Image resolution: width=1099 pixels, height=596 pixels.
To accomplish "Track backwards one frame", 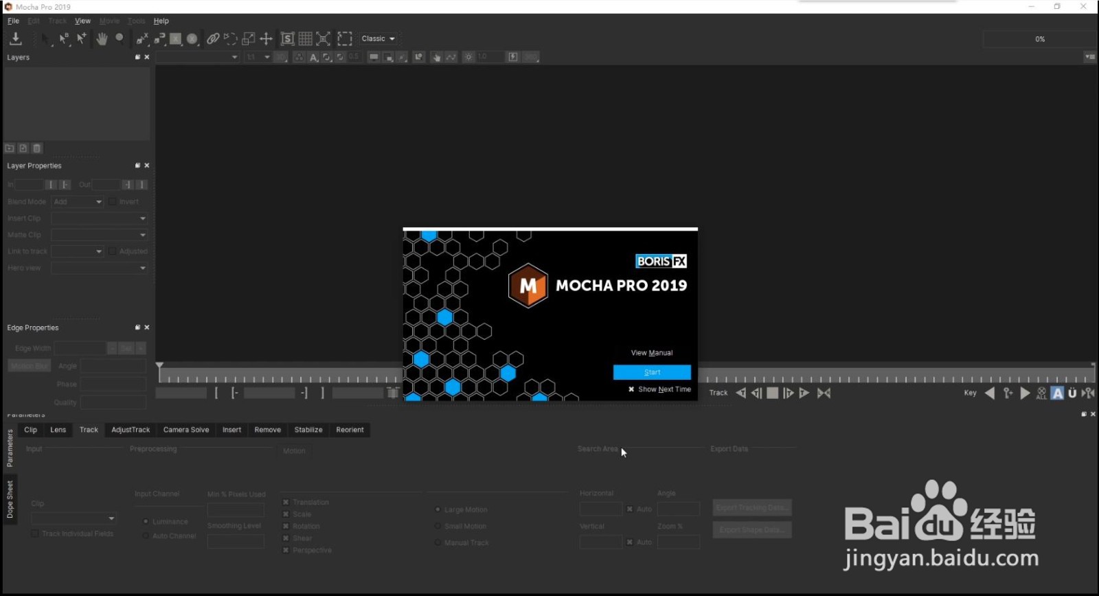I will 756,393.
